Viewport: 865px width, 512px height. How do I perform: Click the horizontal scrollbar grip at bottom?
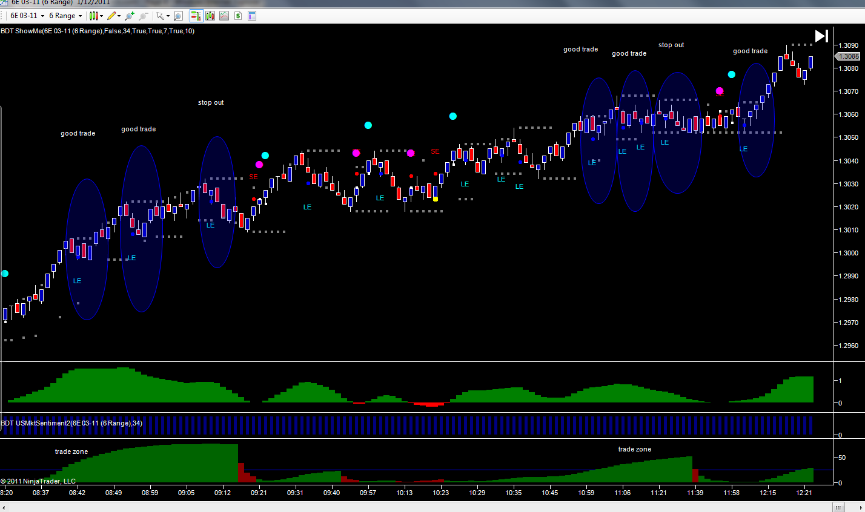coord(839,507)
